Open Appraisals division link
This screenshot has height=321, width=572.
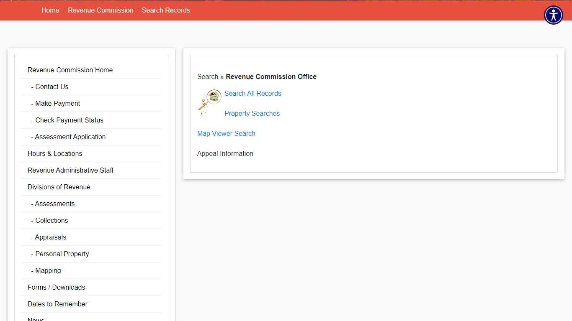[91, 237]
